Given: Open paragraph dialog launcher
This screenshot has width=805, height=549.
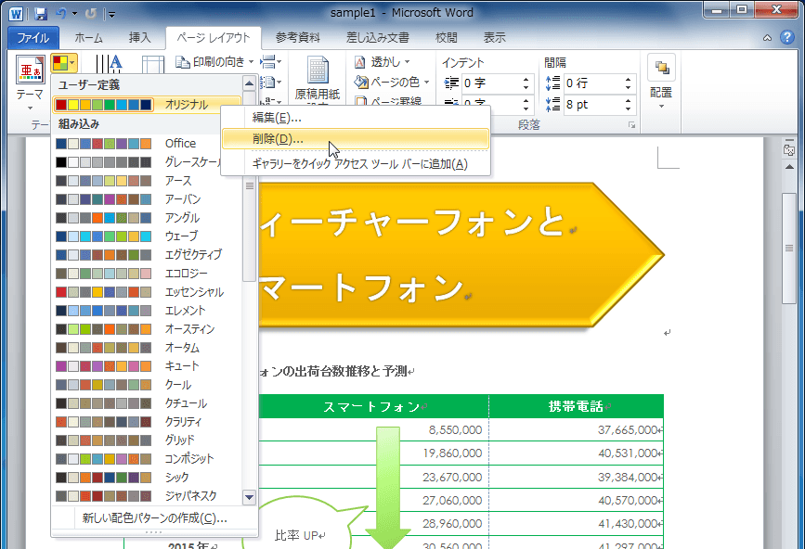Looking at the screenshot, I should click(632, 125).
